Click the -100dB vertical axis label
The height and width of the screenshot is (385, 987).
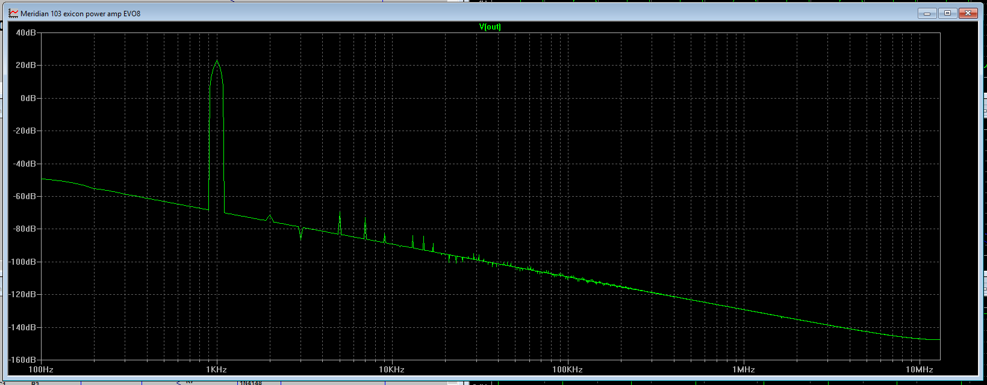point(23,262)
